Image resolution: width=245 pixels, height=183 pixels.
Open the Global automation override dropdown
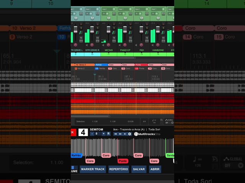[172, 123]
